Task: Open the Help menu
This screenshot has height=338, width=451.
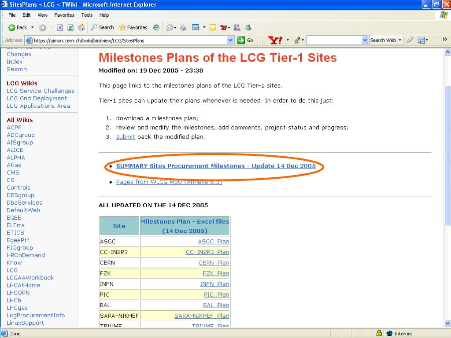Action: coord(104,15)
